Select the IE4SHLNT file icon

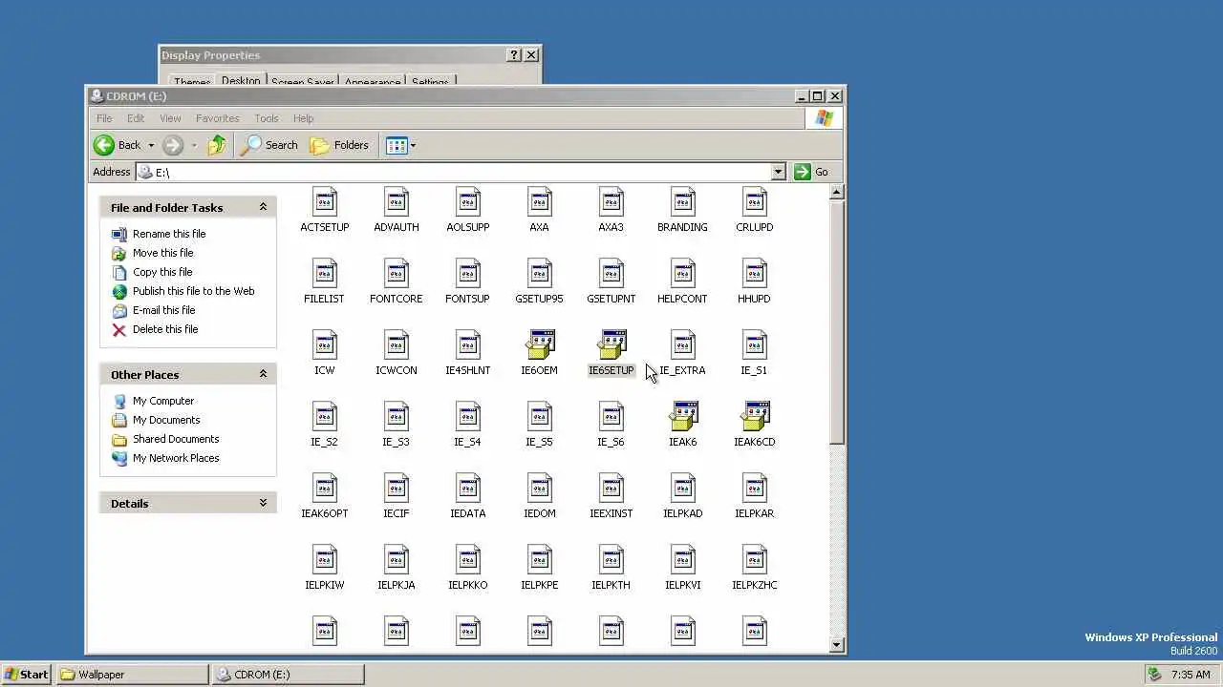pos(468,345)
